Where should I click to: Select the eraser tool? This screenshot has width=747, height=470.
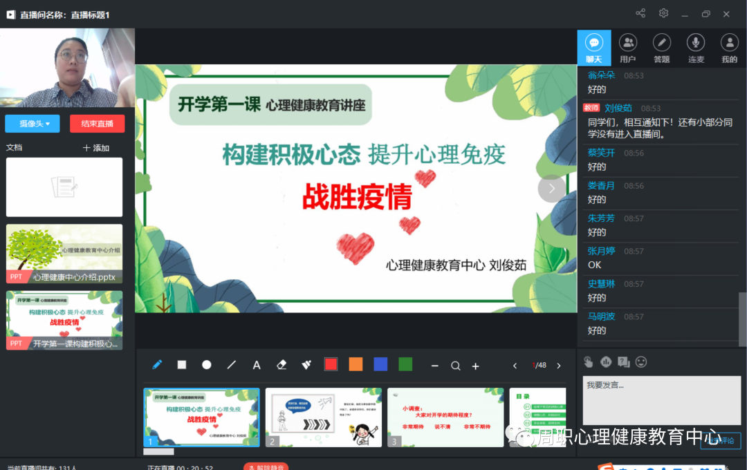pos(282,365)
